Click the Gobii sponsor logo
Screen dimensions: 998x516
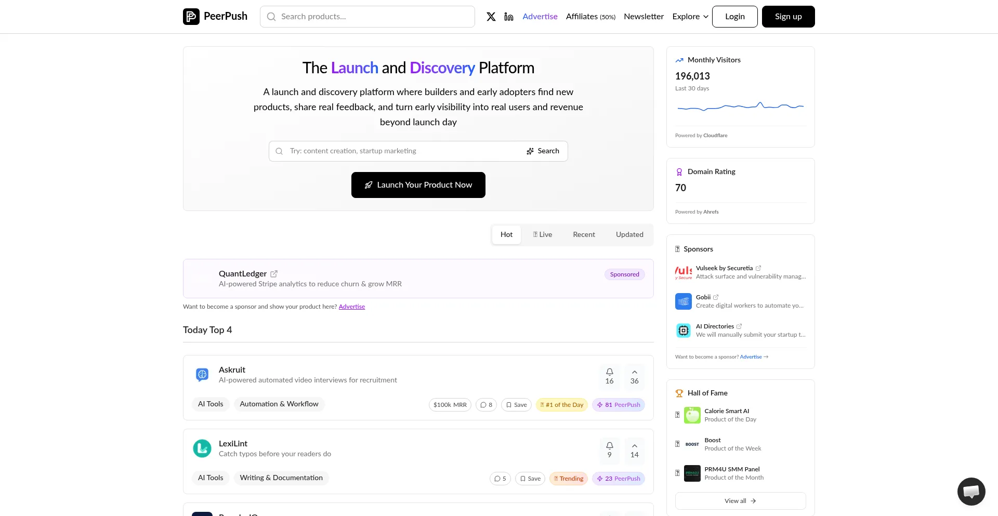click(x=684, y=301)
